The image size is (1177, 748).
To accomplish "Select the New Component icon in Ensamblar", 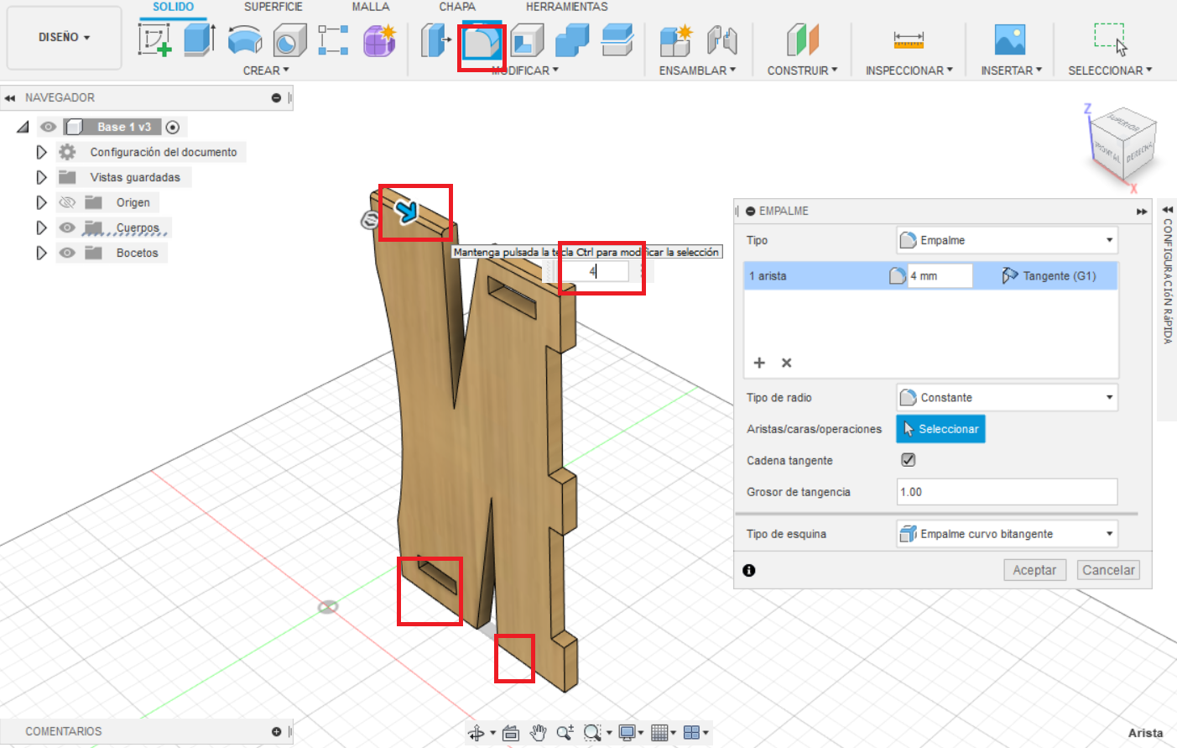I will pyautogui.click(x=675, y=40).
